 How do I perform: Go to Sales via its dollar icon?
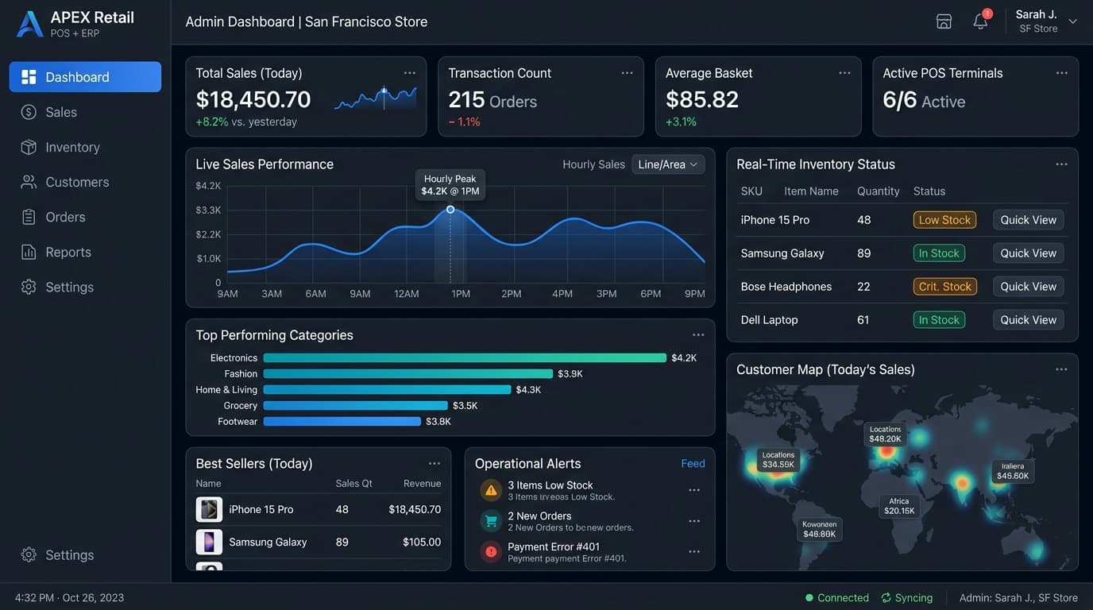coord(29,112)
